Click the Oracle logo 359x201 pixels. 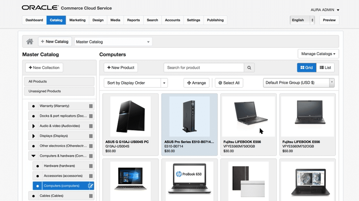(40, 8)
